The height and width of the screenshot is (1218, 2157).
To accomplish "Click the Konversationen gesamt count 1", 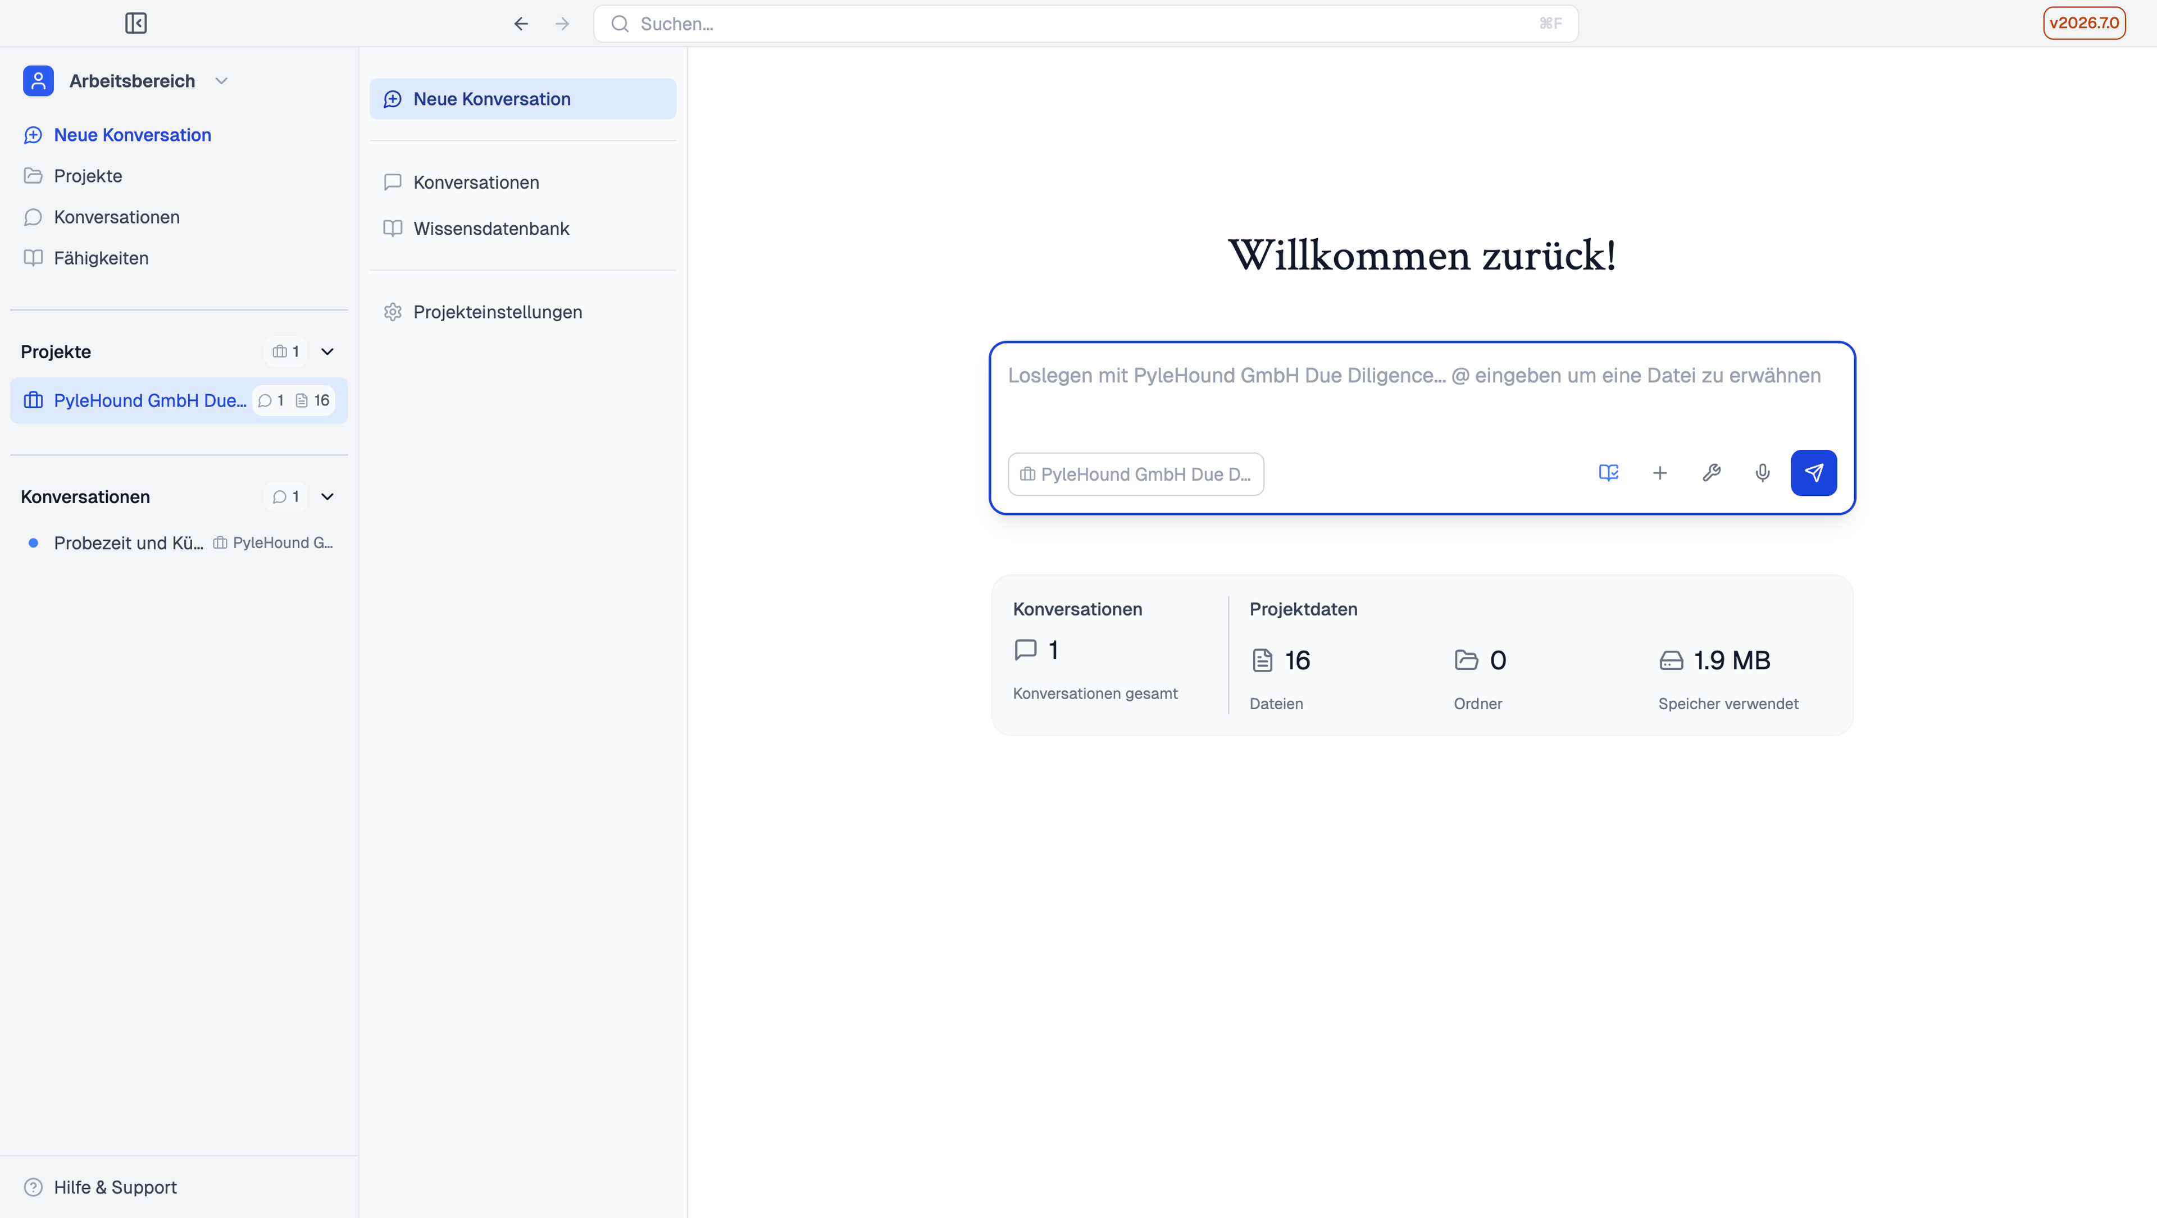I will (x=1053, y=650).
